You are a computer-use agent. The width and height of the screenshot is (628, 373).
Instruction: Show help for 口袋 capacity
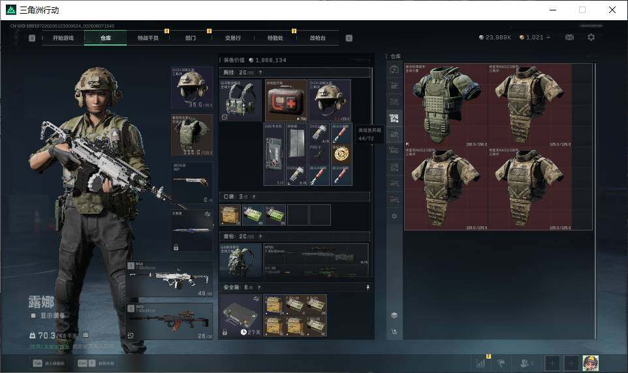coord(254,196)
